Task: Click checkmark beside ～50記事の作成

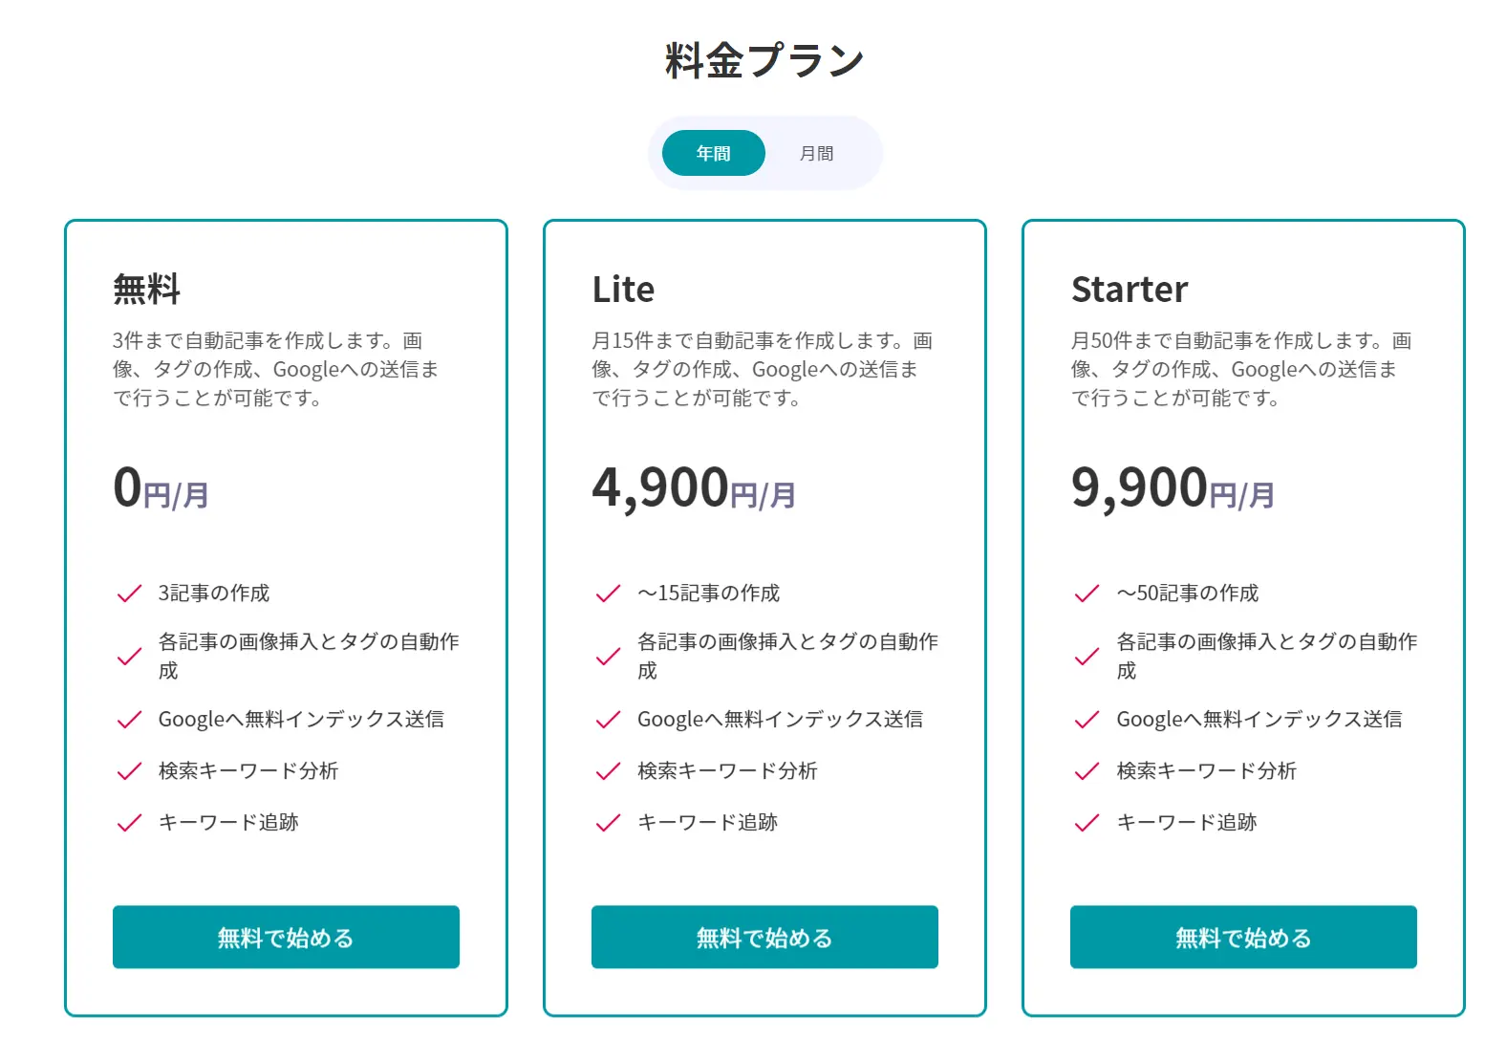Action: click(1087, 594)
